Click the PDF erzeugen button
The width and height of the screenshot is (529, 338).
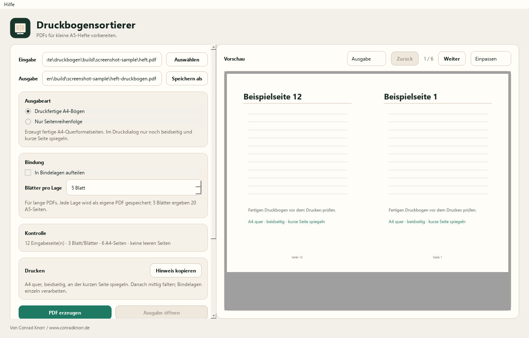tap(65, 312)
